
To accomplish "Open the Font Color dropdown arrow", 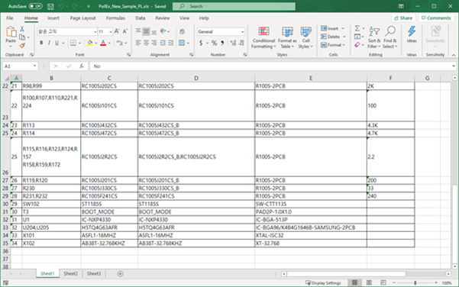I will [109, 43].
